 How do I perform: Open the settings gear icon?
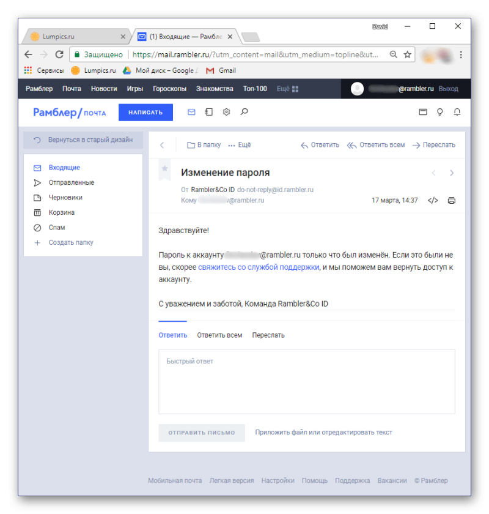[226, 112]
